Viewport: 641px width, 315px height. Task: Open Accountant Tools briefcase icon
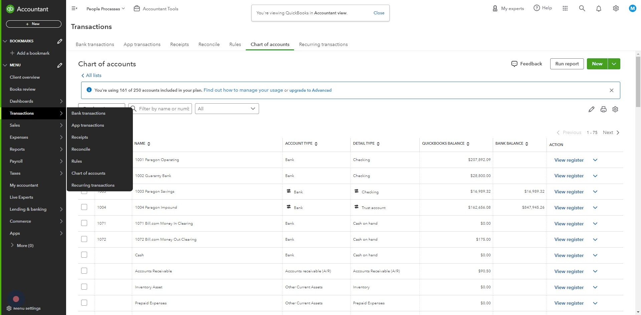pyautogui.click(x=137, y=9)
